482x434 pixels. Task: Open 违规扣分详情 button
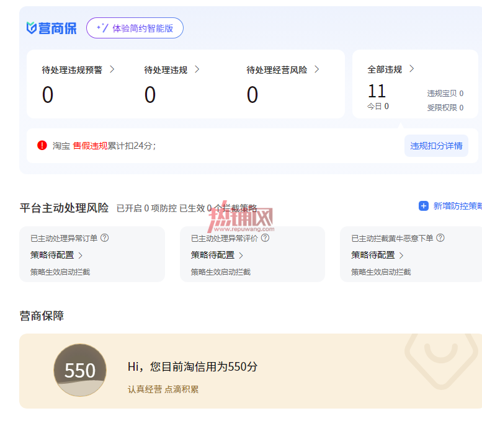tap(436, 146)
